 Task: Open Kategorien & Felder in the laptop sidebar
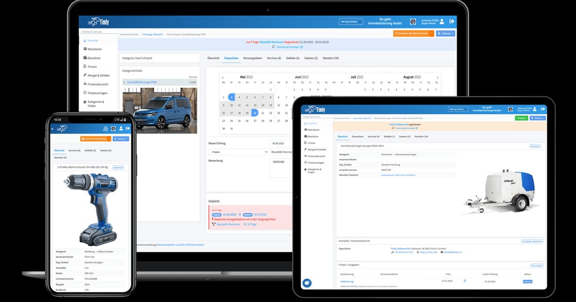(x=95, y=104)
